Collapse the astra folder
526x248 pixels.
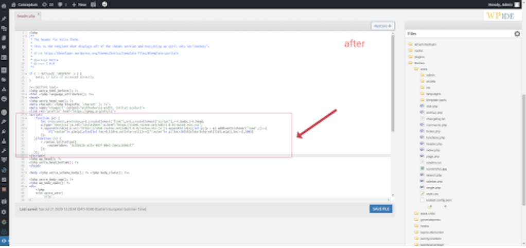[x=420, y=69]
